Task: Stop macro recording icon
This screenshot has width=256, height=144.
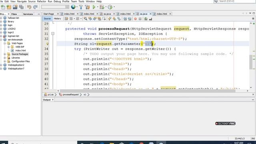Action: 140,19
